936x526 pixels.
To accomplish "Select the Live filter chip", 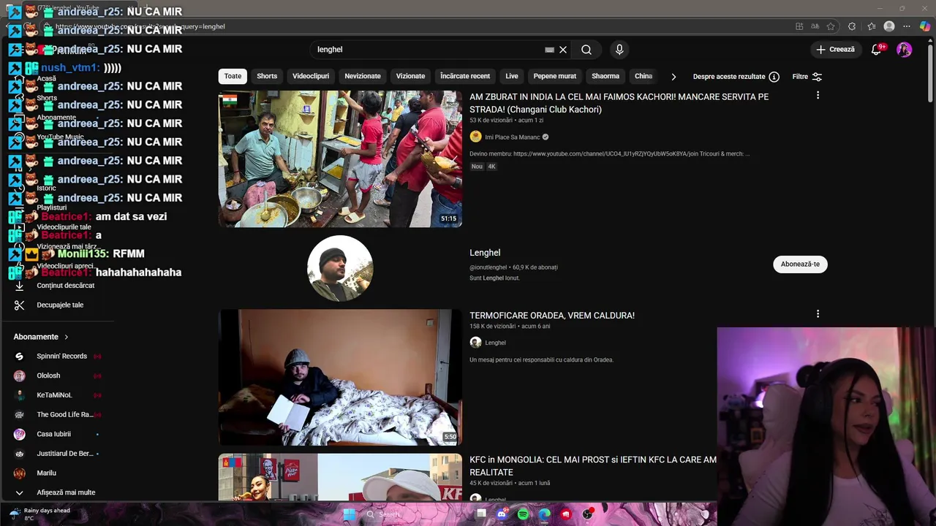I will [512, 76].
